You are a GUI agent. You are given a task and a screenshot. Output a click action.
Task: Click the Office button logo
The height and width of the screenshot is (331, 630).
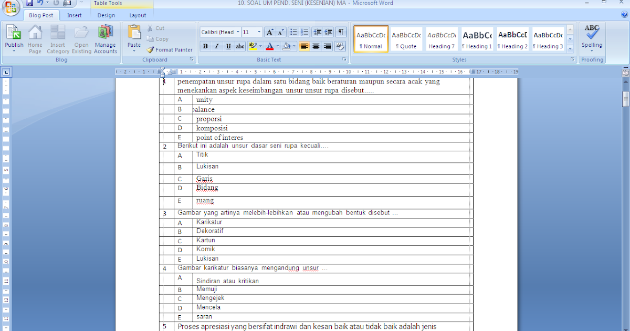pyautogui.click(x=11, y=6)
